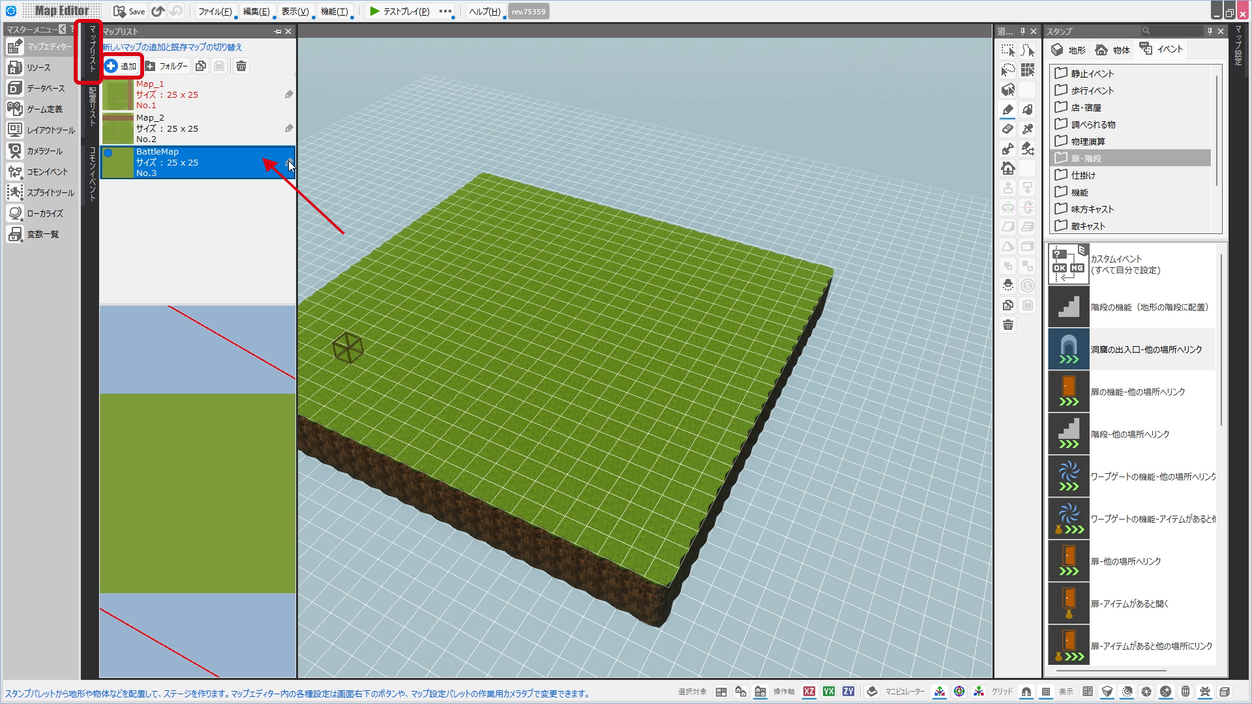1252x704 pixels.
Task: Copy the selection in the tools panel
Action: [x=1008, y=305]
